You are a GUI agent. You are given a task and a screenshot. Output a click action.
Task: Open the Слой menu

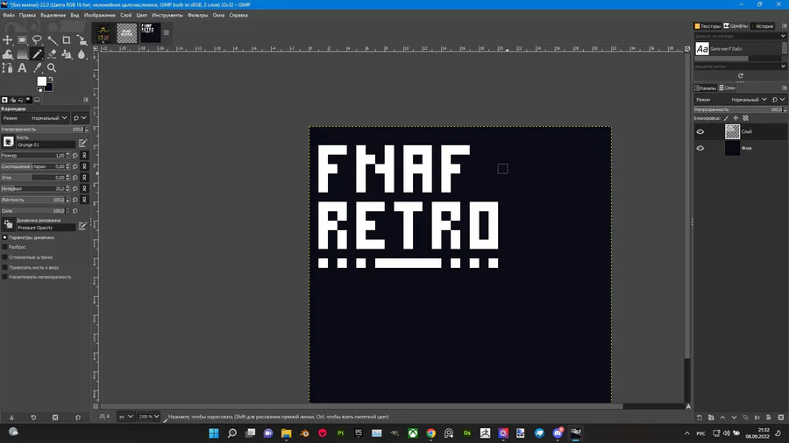[125, 15]
